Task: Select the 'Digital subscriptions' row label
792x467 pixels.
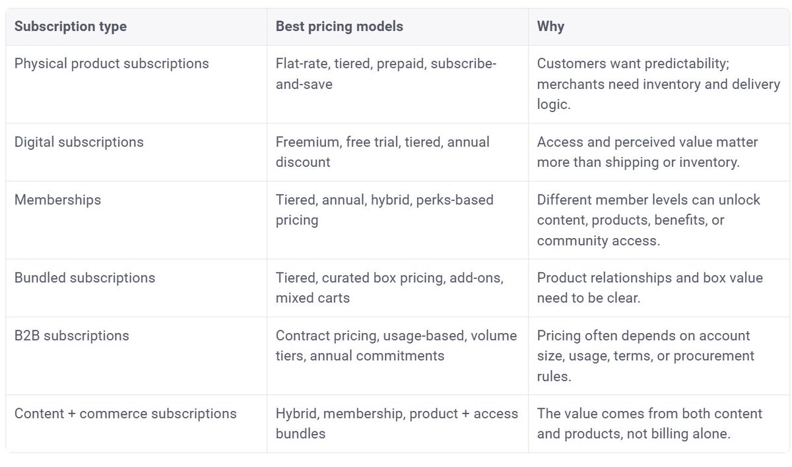Action: click(79, 142)
